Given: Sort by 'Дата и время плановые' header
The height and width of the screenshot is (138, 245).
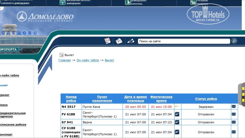Looking at the screenshot, I should click(135, 99).
